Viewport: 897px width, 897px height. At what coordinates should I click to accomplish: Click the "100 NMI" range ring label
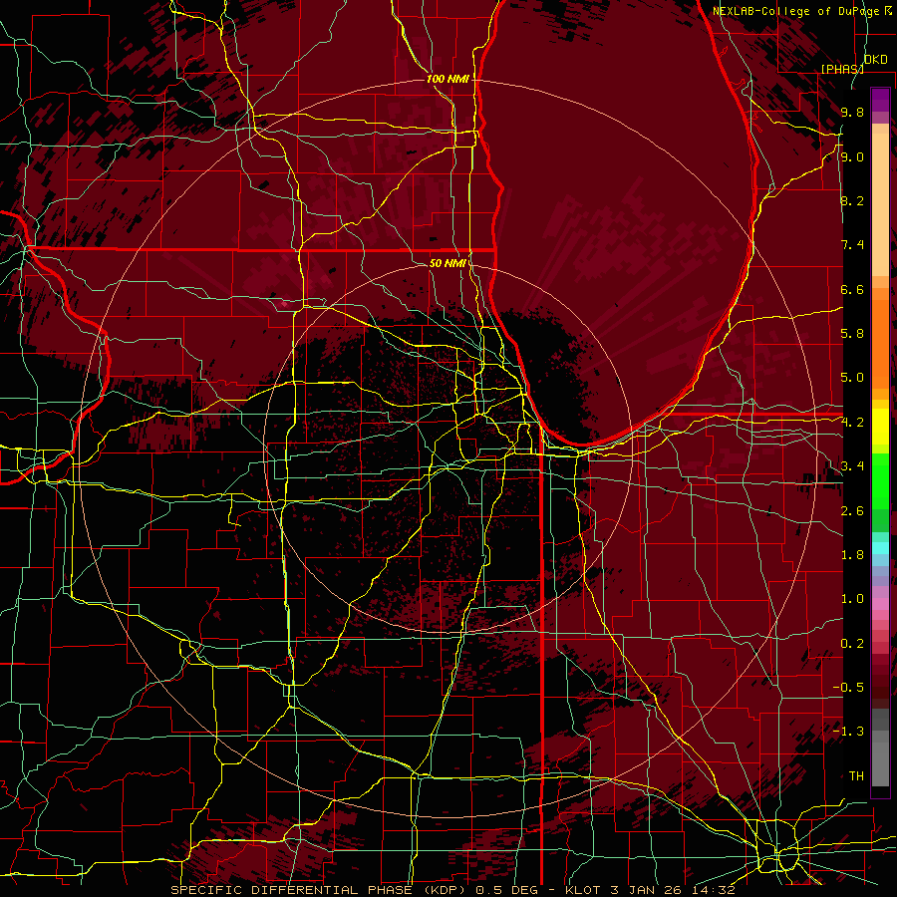[448, 79]
